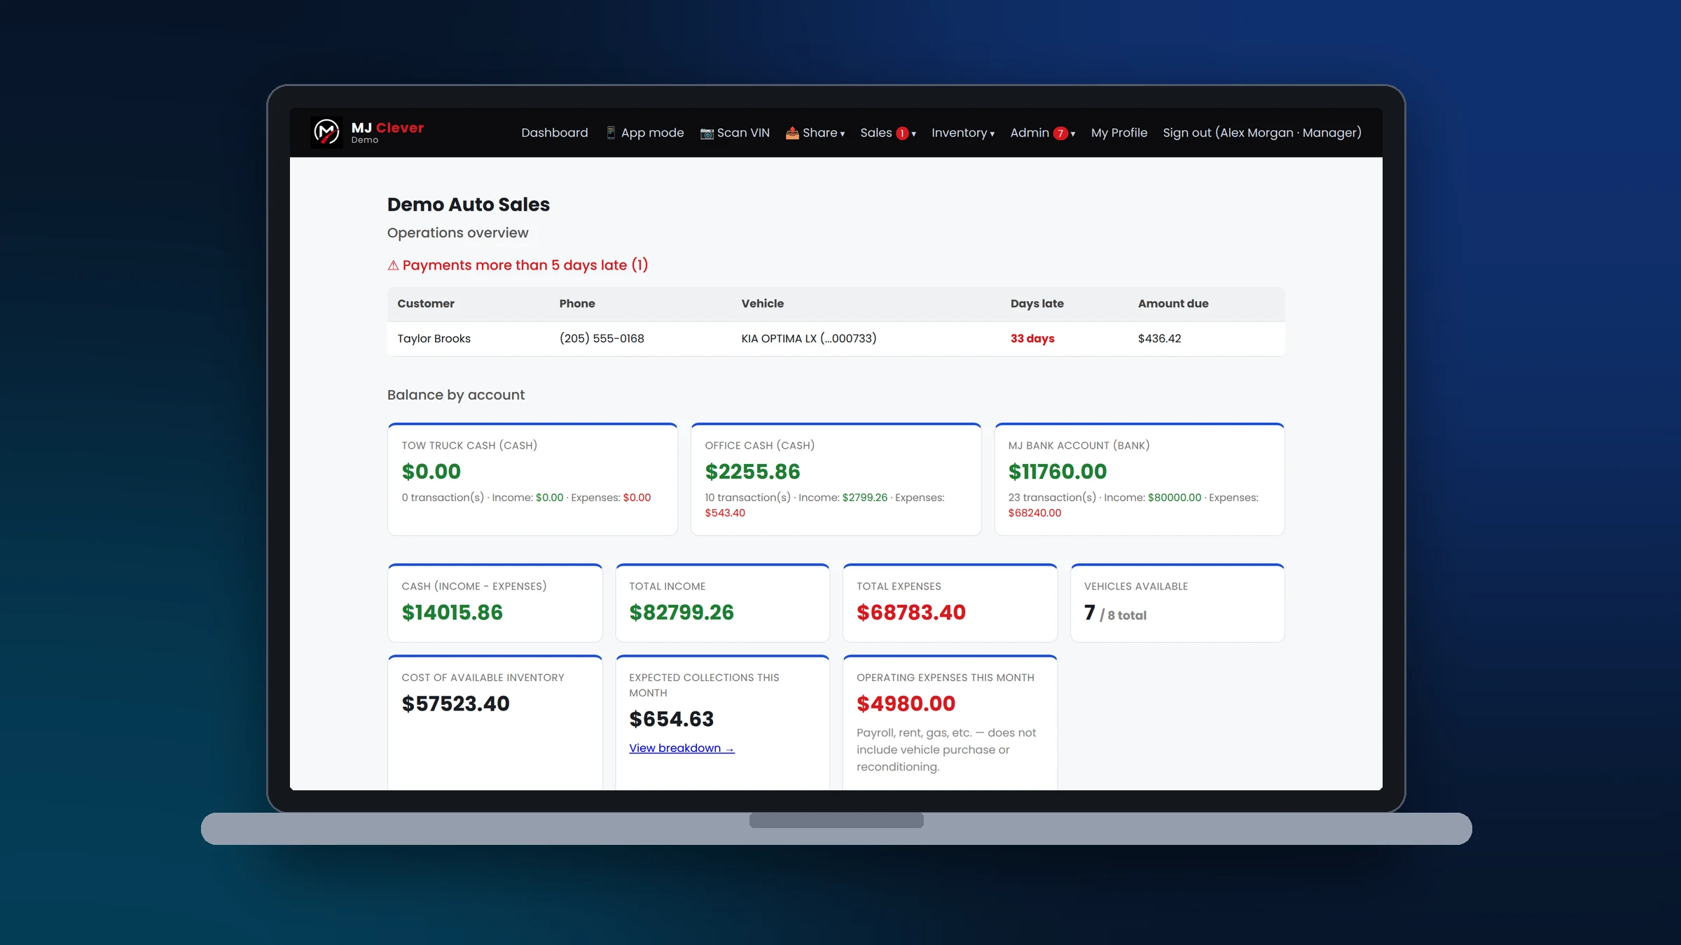Viewport: 1681px width, 945px height.
Task: Click the late payments heading
Action: coord(518,265)
